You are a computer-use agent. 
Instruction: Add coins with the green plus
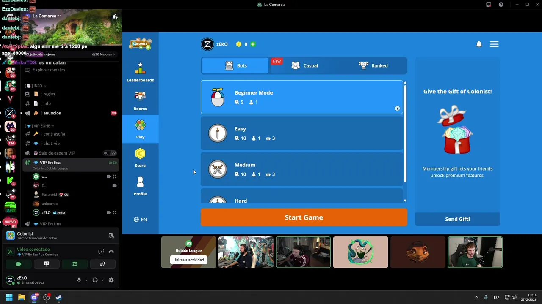253,44
